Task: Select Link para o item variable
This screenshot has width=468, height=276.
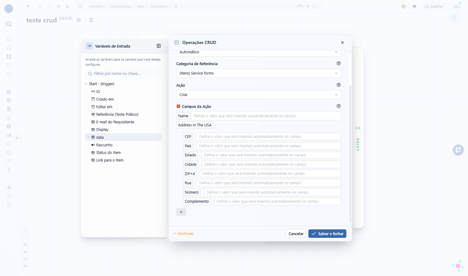Action: tap(110, 160)
